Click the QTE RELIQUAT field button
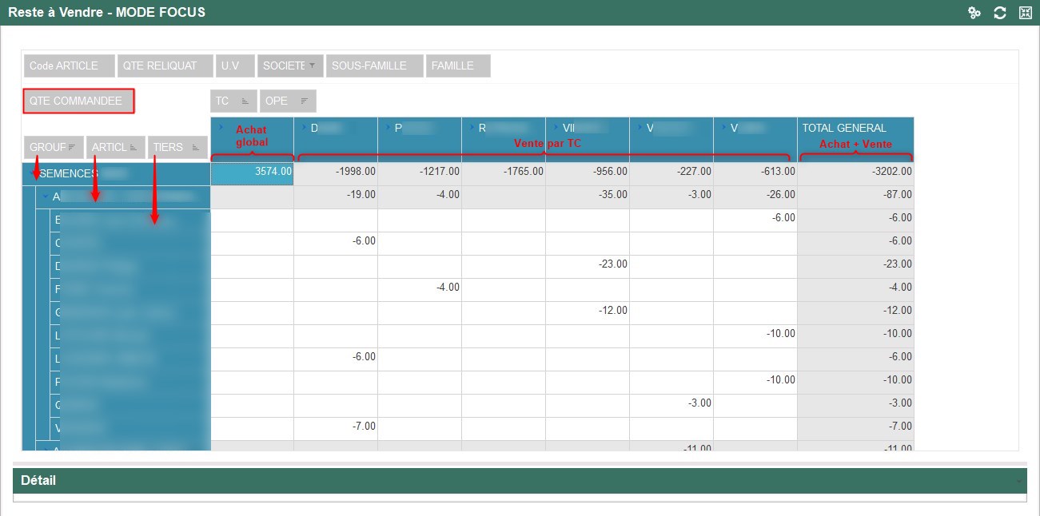The width and height of the screenshot is (1040, 516). pyautogui.click(x=165, y=66)
